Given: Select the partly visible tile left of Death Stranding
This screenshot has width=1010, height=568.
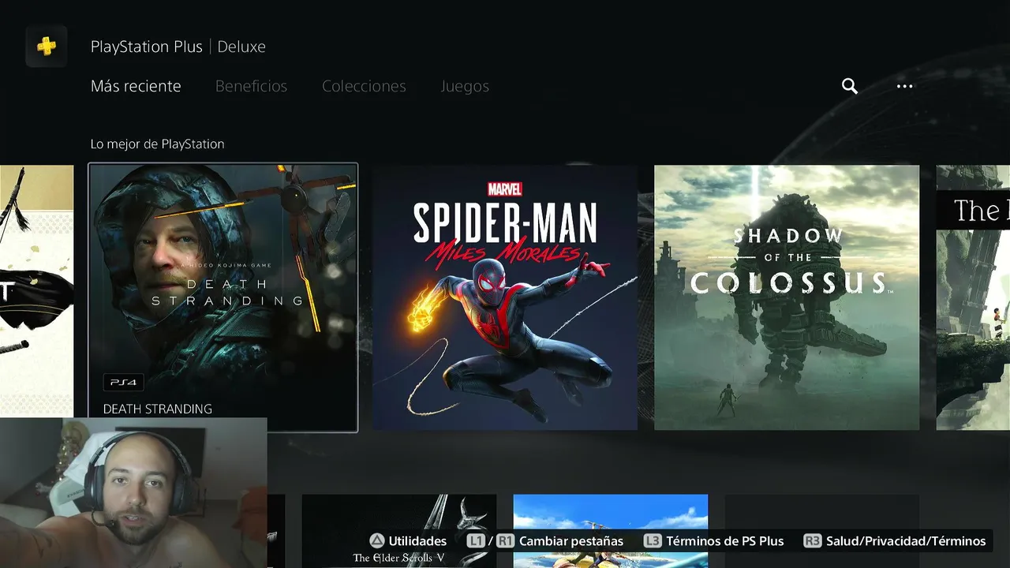Looking at the screenshot, I should [36, 290].
